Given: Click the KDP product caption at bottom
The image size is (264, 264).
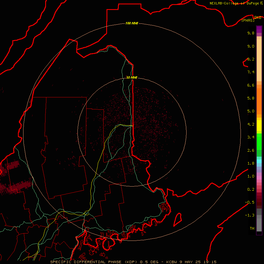Looking at the screenshot, I should 133,262.
